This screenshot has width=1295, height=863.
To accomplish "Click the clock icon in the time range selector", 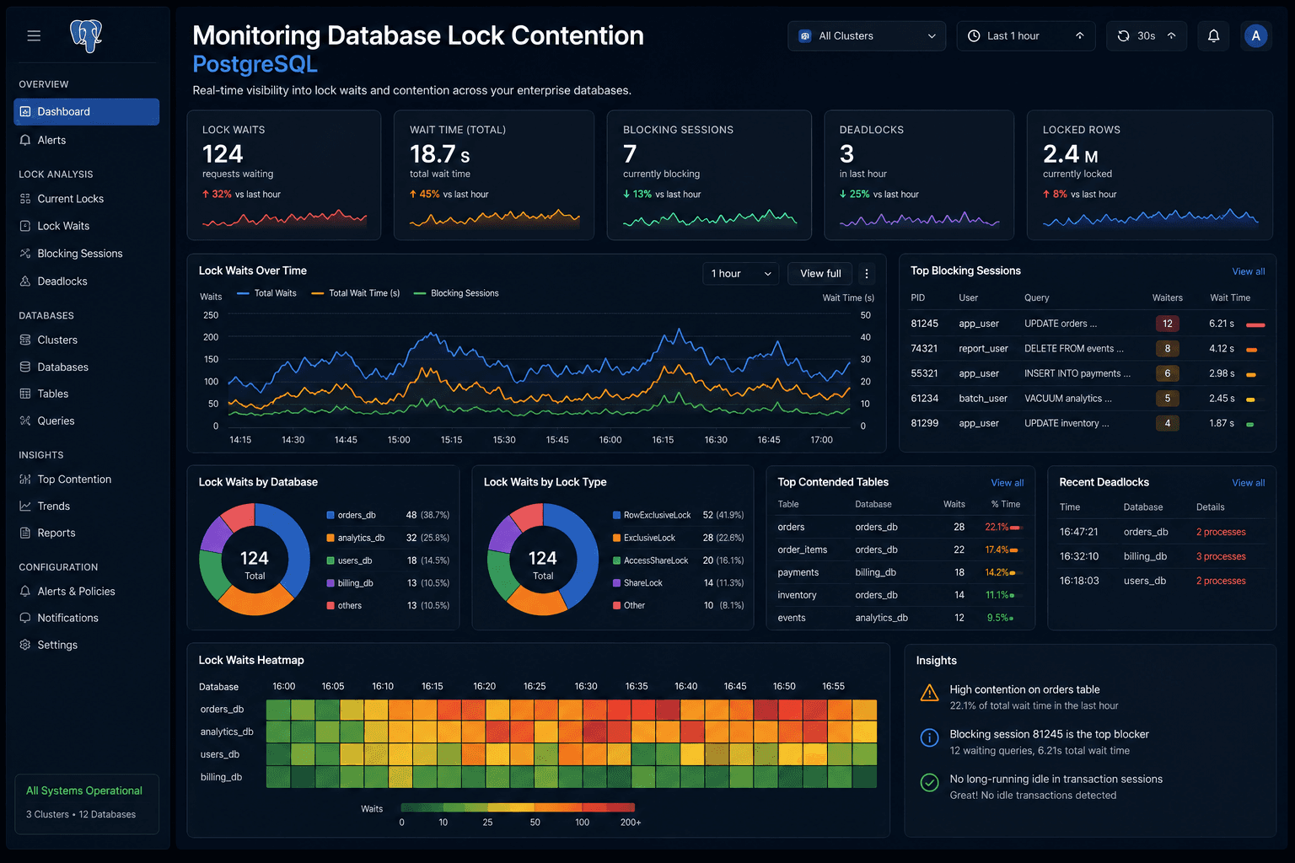I will (974, 35).
